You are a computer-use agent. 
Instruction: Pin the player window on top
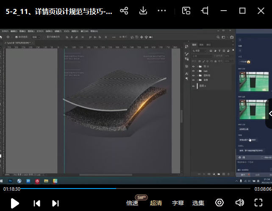tap(205, 11)
